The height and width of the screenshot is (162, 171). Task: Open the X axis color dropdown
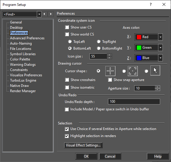pos(160,37)
